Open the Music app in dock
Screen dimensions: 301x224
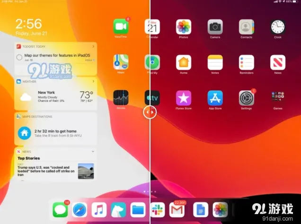(x=99, y=210)
